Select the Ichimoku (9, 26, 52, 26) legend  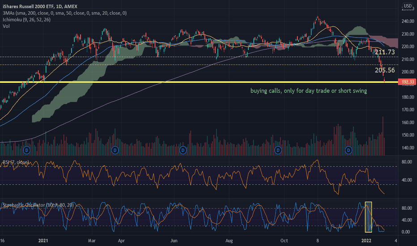pos(26,20)
